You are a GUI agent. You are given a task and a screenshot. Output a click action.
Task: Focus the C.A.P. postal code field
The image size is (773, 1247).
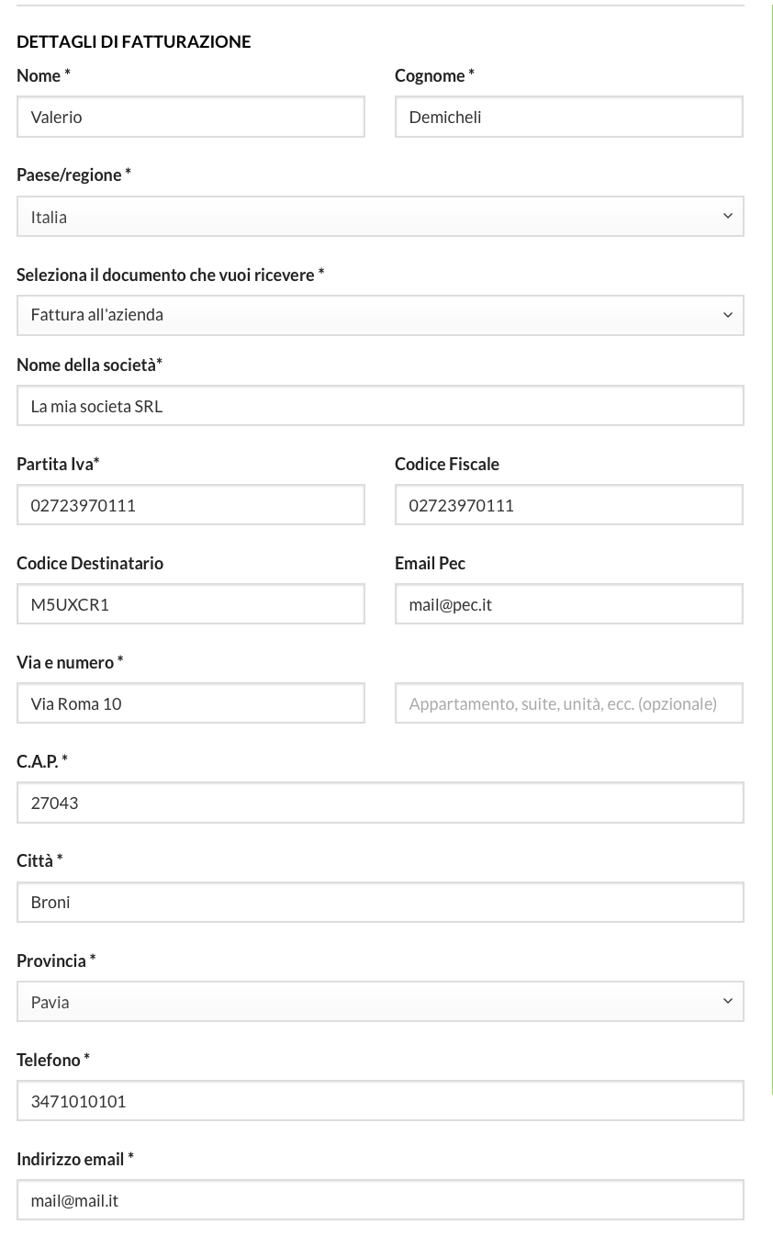380,803
